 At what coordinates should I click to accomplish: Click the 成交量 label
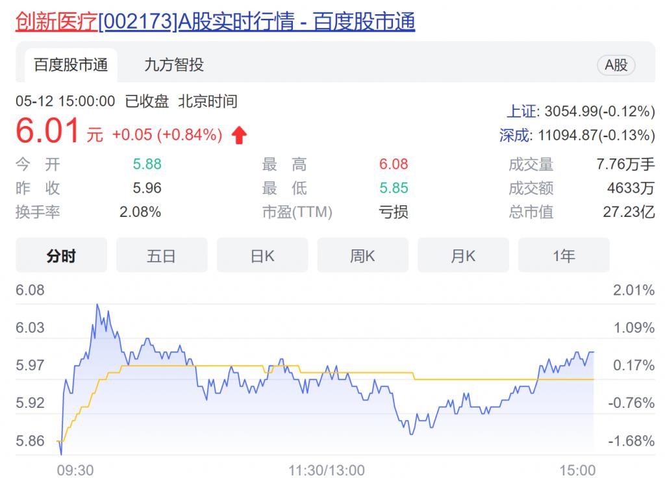click(x=531, y=164)
